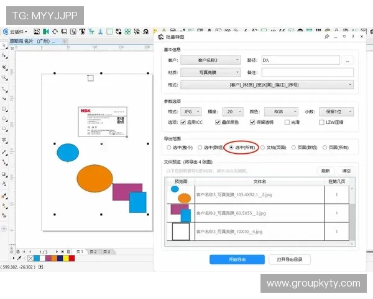Open the filename 格式 pattern dropdown
Screen dimensions: 373x299
tap(267, 85)
